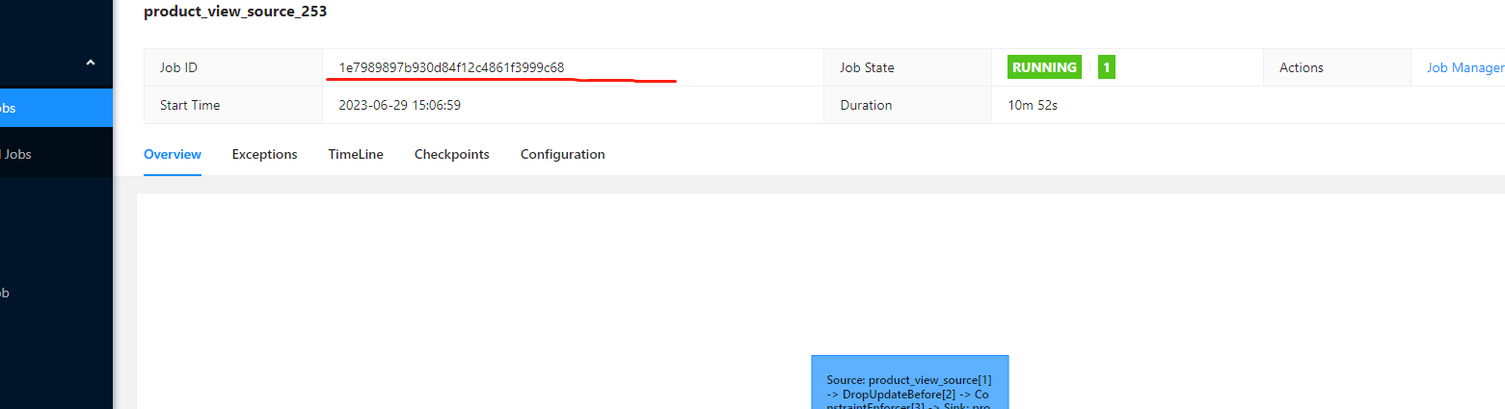Select the Job ID hash value
The height and width of the screenshot is (409, 1505).
451,67
